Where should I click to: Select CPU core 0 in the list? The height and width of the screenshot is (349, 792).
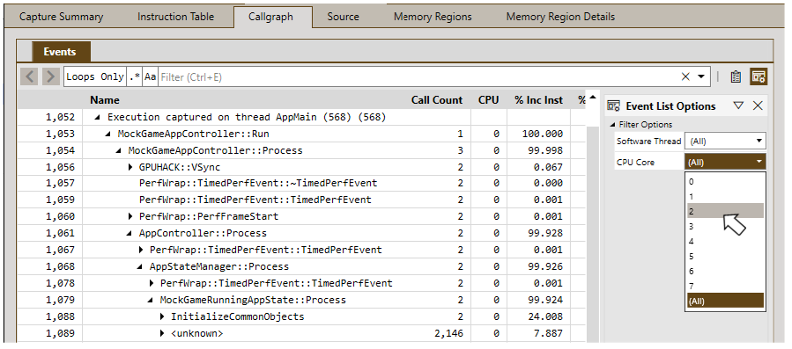point(724,182)
